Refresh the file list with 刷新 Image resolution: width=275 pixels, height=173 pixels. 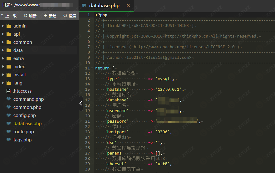[30, 16]
